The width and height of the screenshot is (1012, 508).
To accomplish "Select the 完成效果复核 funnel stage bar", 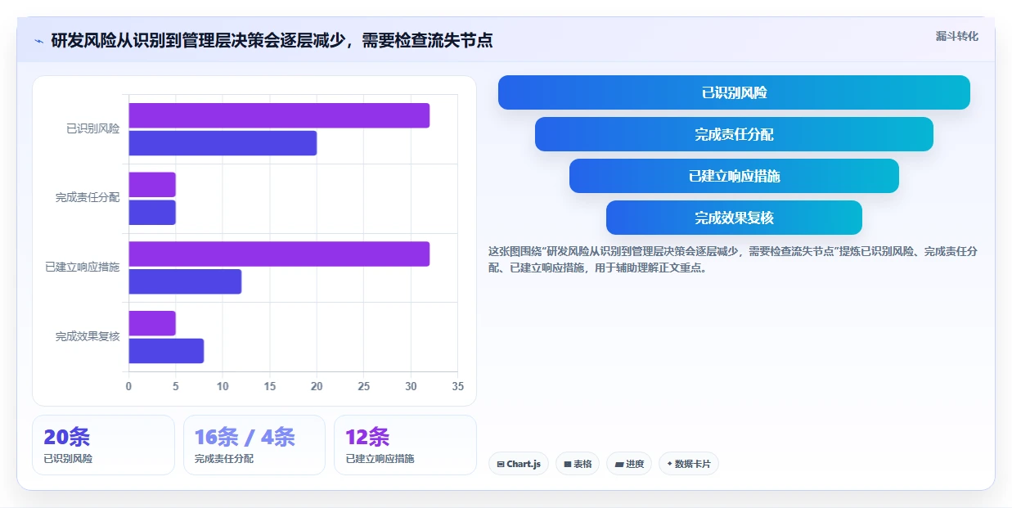I will pos(734,218).
